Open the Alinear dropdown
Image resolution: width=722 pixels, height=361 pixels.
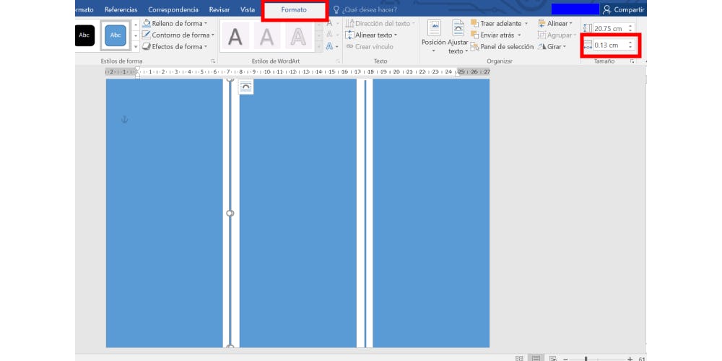555,23
